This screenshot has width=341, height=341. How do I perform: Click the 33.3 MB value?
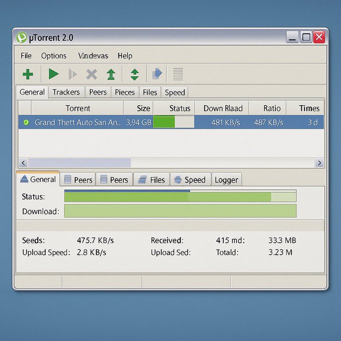282,240
